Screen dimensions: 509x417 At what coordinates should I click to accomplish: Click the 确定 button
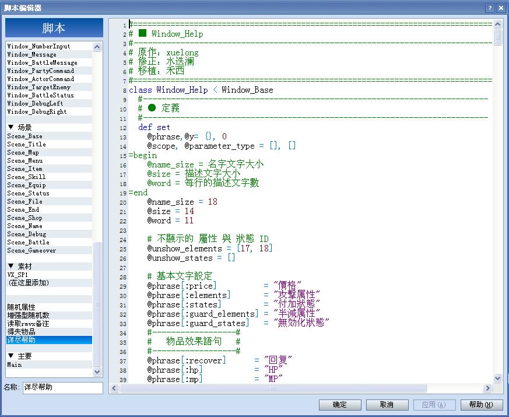[x=340, y=405]
